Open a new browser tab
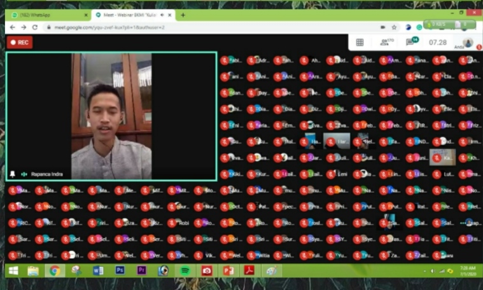This screenshot has height=290, width=483. coord(183,15)
